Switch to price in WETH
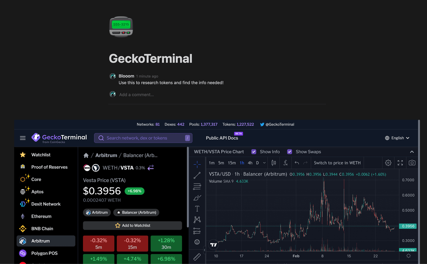The height and width of the screenshot is (264, 427). click(x=337, y=163)
